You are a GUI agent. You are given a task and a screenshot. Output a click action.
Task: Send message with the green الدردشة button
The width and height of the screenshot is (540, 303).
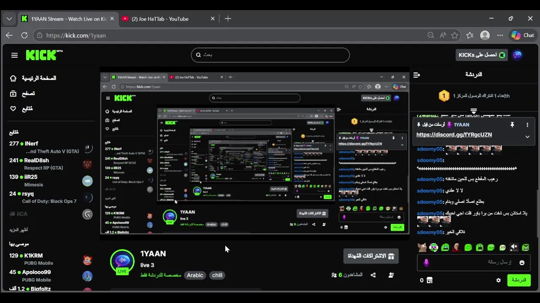tap(519, 280)
